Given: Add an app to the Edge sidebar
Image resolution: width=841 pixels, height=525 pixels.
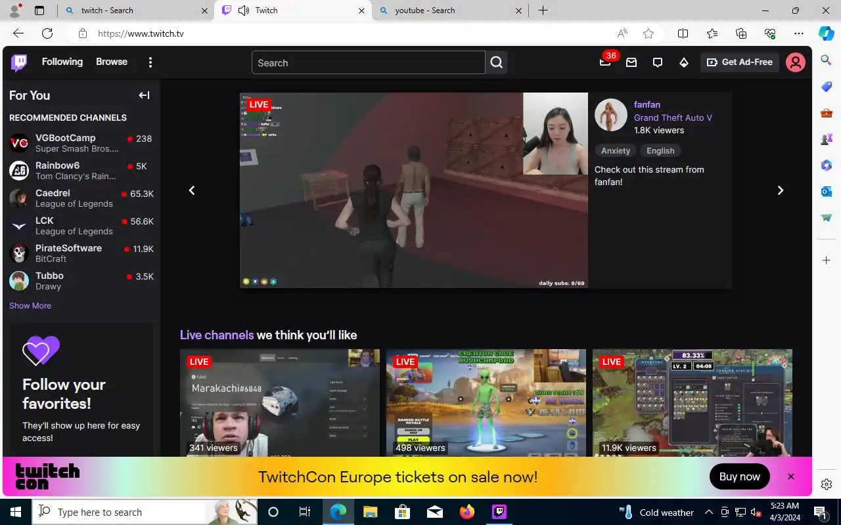Looking at the screenshot, I should point(827,261).
